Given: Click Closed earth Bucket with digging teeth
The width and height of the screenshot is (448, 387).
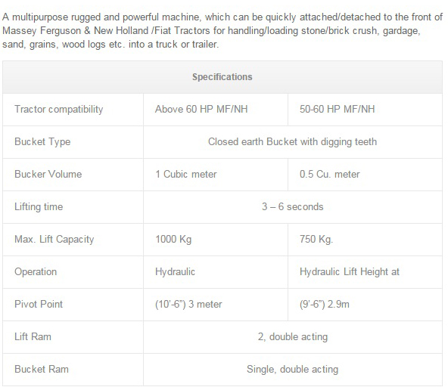Looking at the screenshot, I should click(x=293, y=142).
